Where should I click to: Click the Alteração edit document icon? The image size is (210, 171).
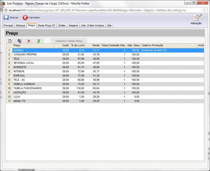(197, 17)
